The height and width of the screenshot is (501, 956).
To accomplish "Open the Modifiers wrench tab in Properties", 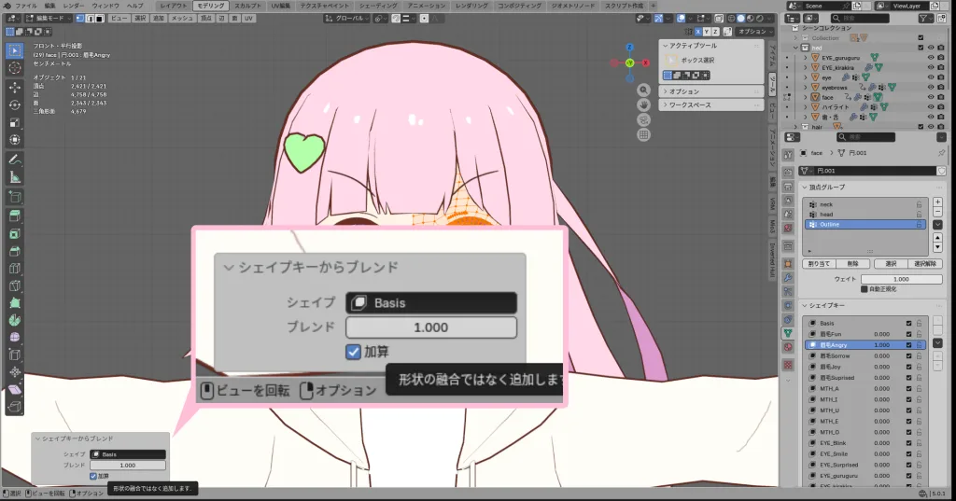I will [788, 277].
